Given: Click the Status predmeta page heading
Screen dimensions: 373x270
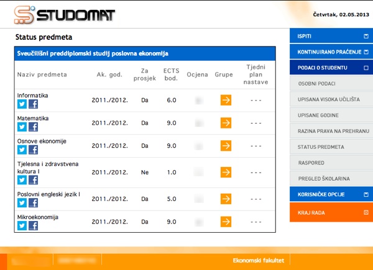Looking at the screenshot, I should coord(44,37).
